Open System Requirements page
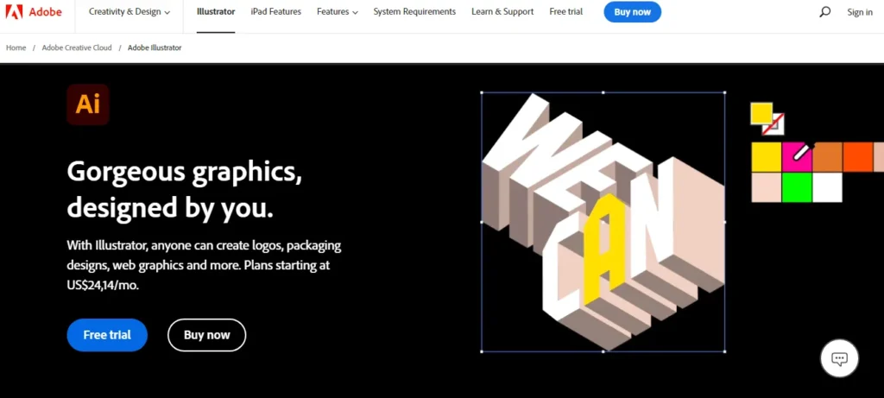The image size is (884, 398). click(414, 12)
